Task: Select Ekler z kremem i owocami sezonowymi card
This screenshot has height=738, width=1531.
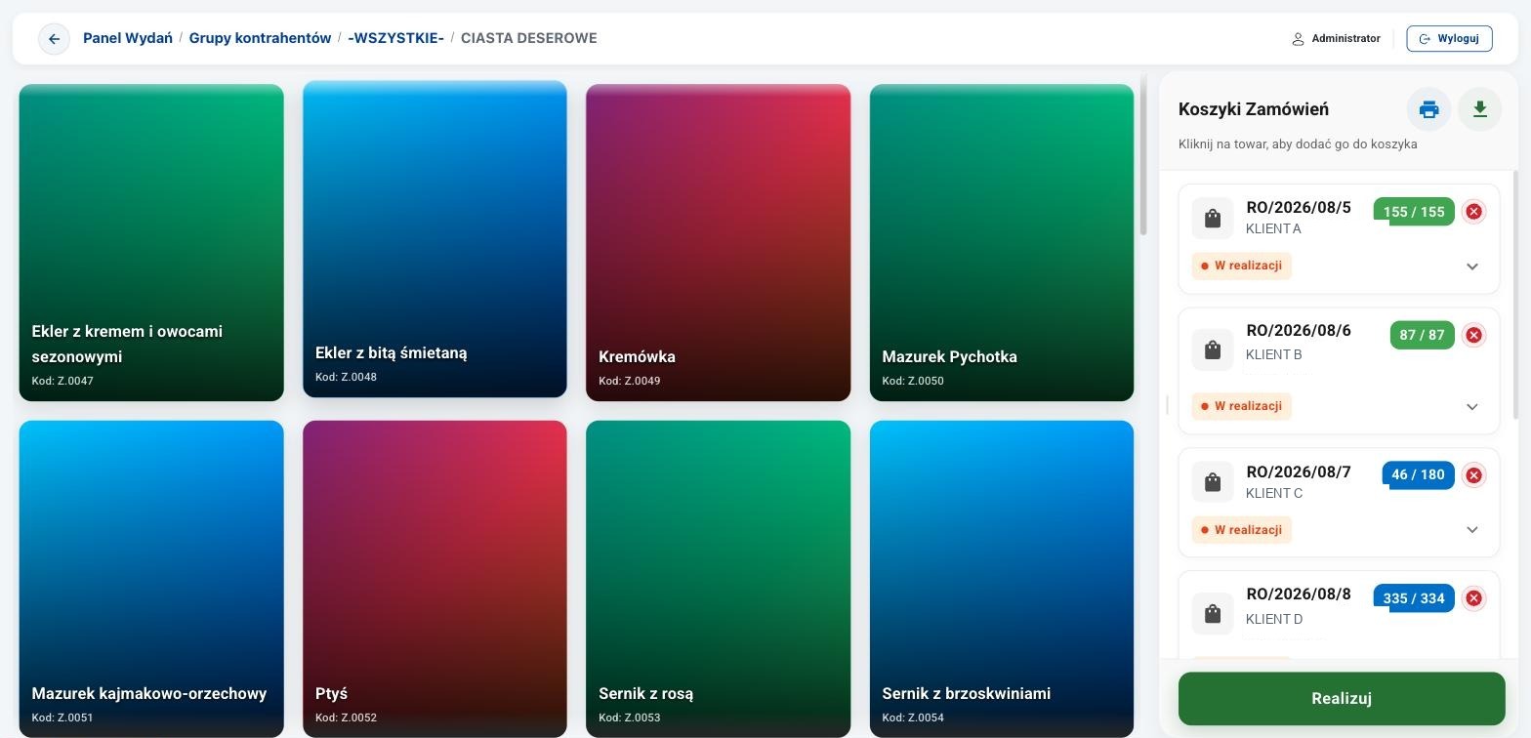Action: [151, 242]
